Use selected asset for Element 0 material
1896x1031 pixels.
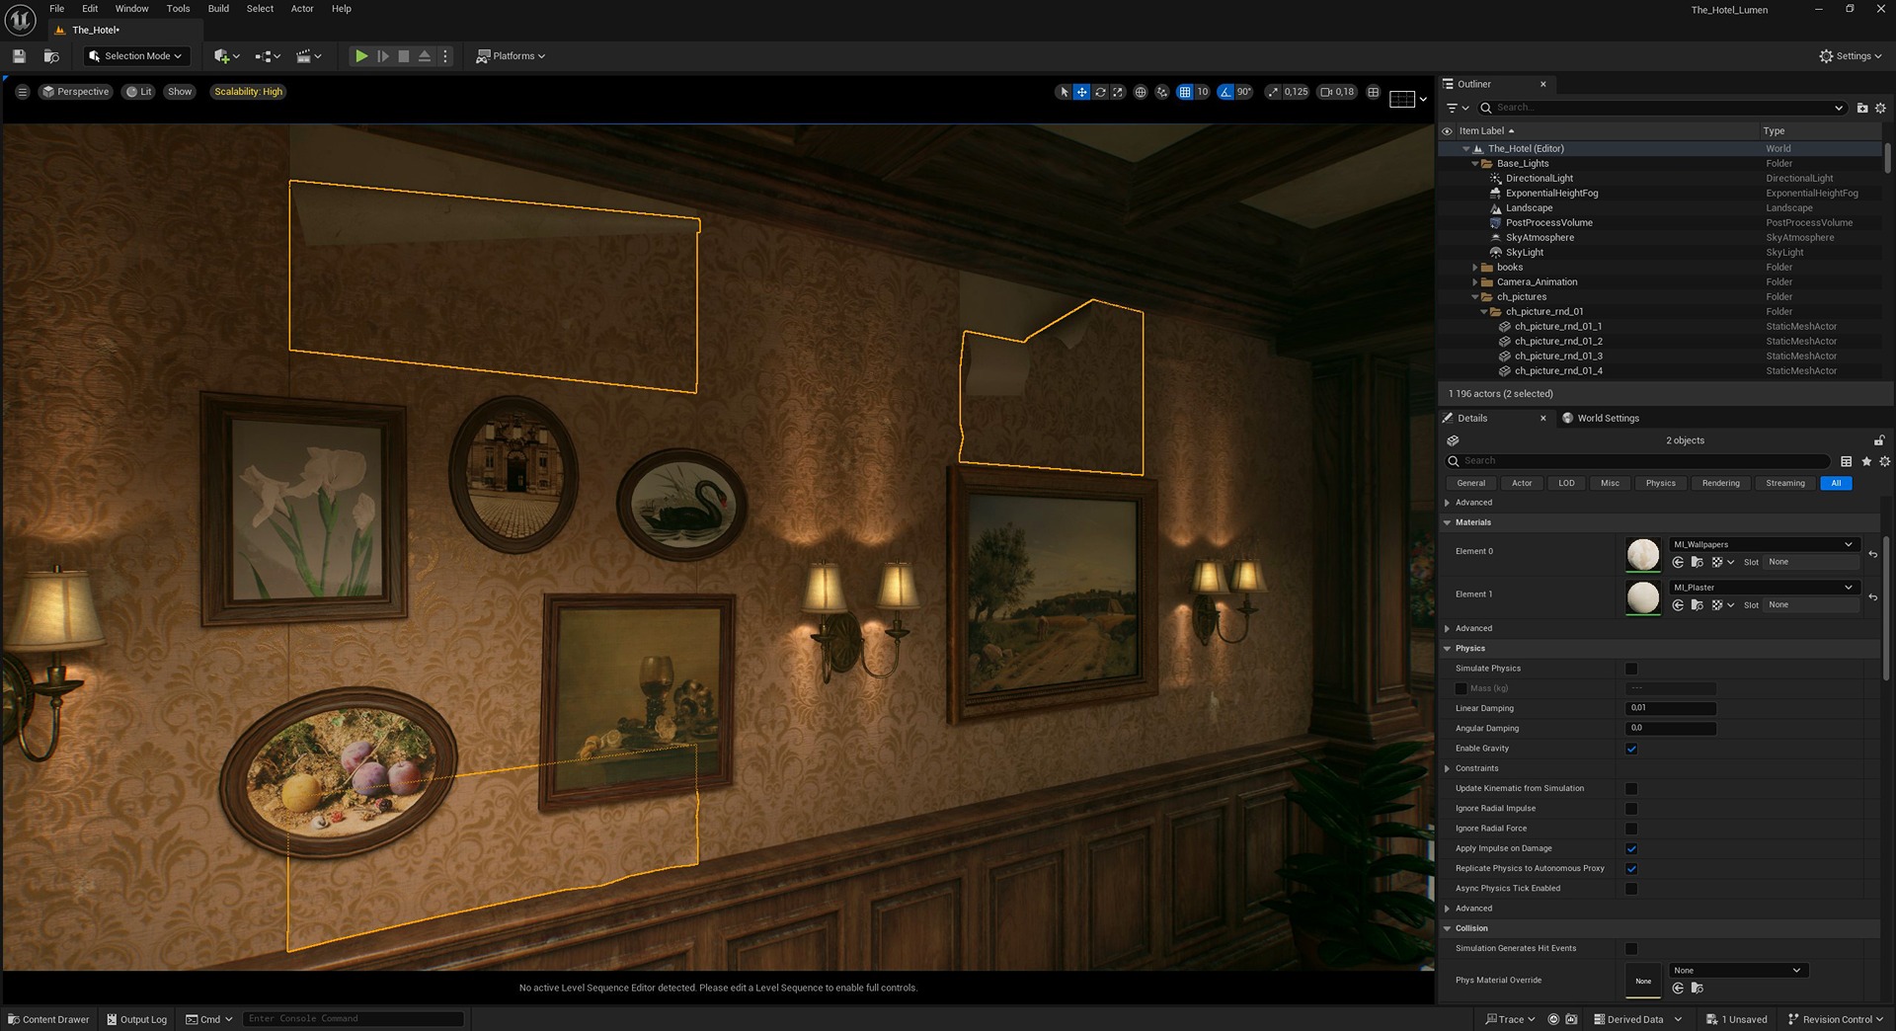(x=1678, y=562)
